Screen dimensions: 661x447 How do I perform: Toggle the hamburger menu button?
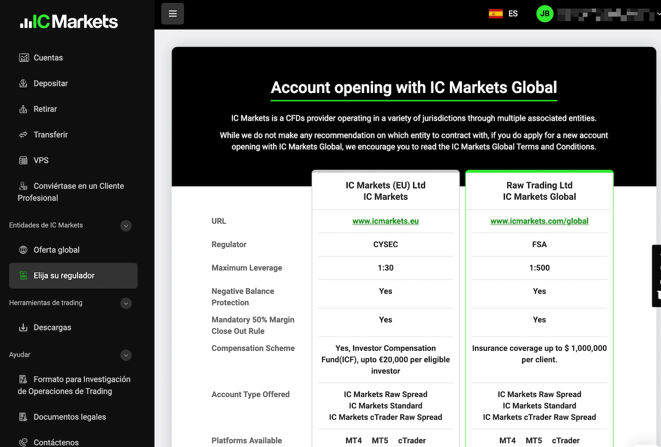173,14
